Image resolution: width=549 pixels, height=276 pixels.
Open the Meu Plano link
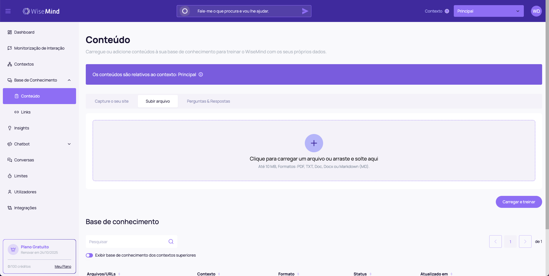[x=63, y=266]
